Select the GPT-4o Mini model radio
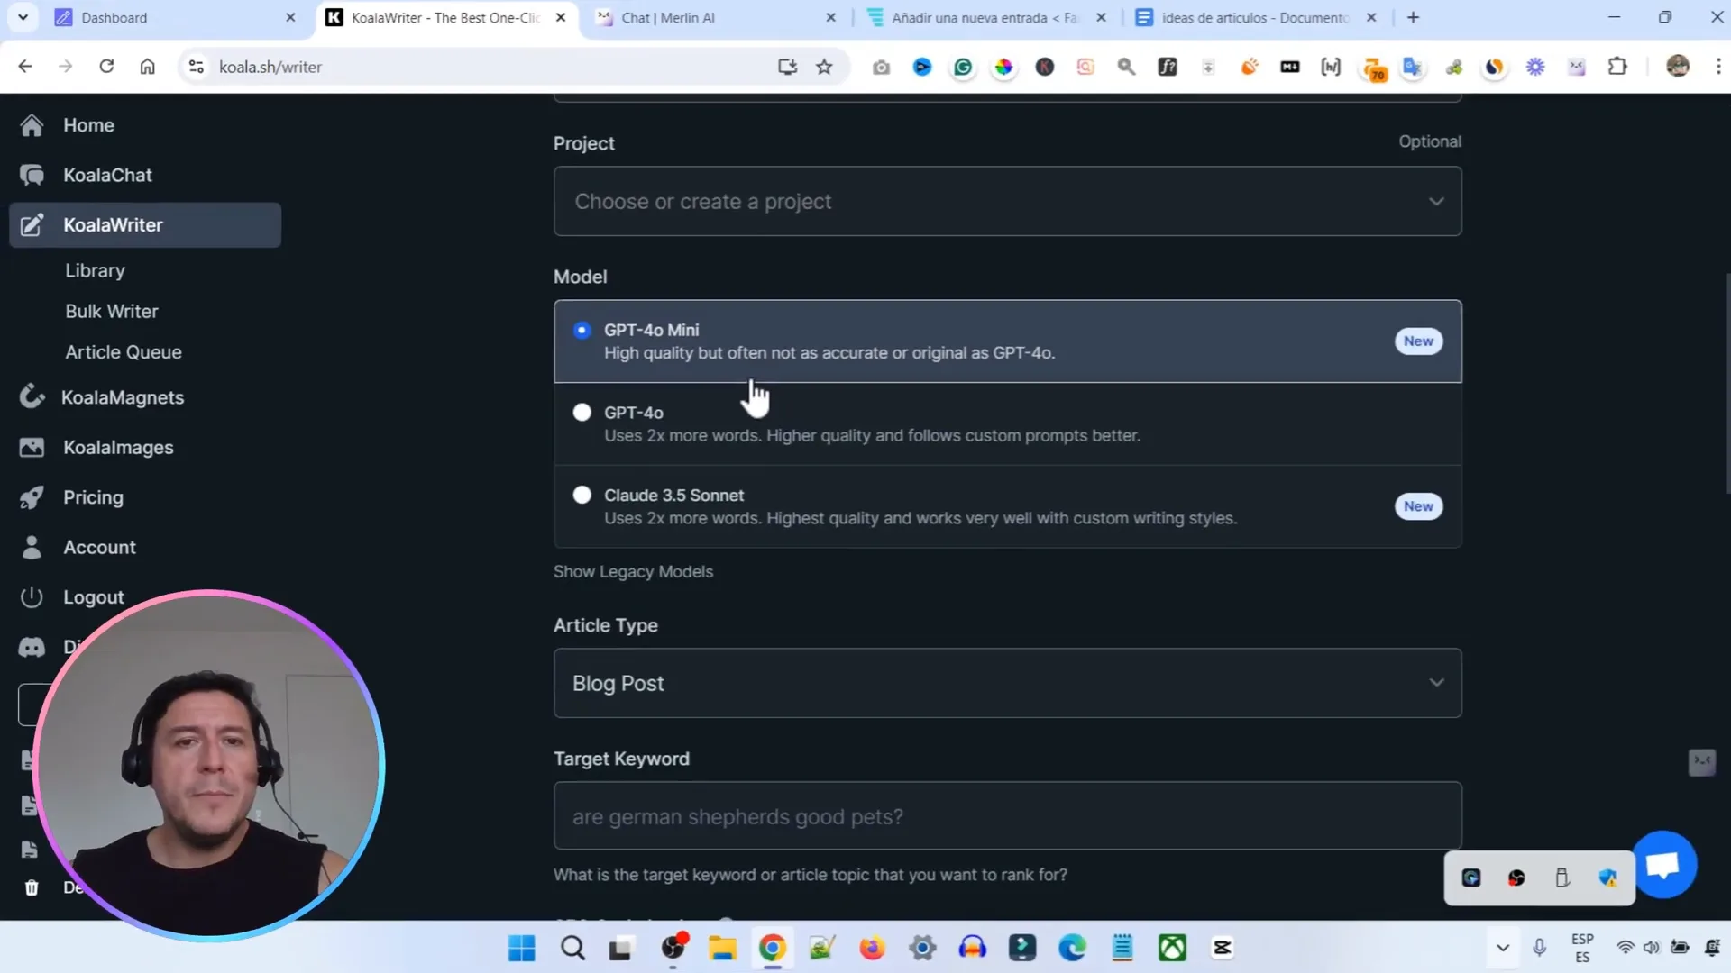1731x973 pixels. coord(582,331)
